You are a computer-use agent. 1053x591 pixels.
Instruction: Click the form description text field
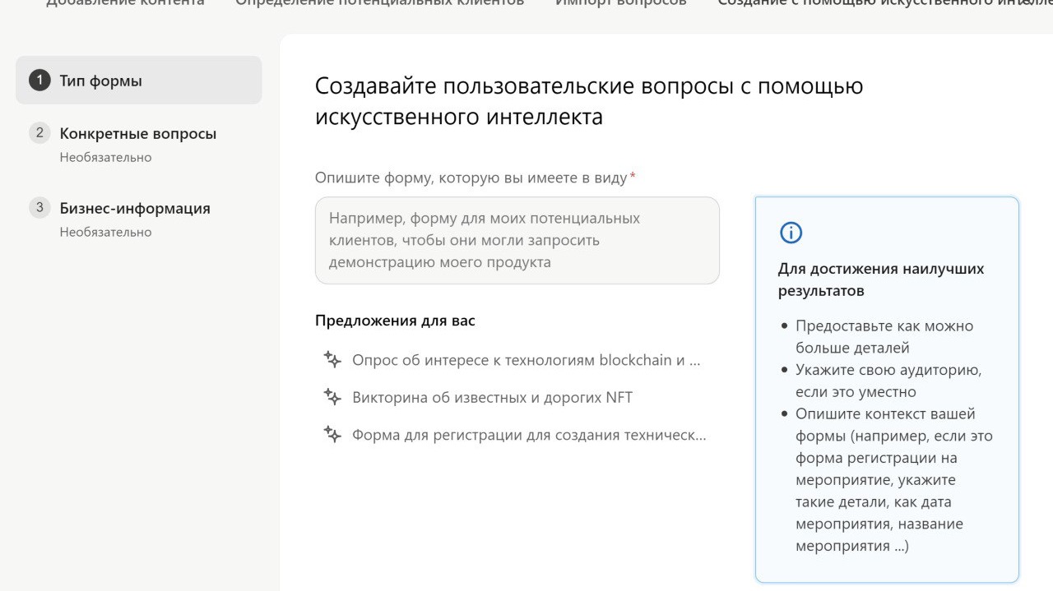pos(517,240)
